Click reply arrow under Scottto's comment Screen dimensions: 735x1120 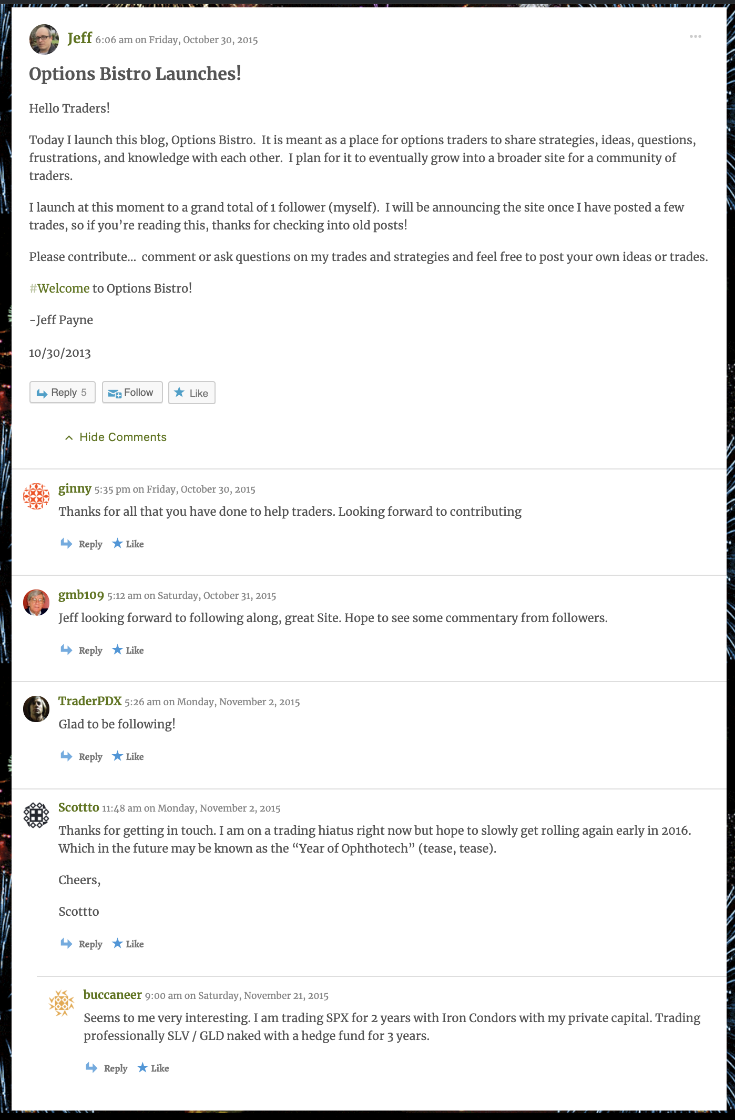point(66,943)
